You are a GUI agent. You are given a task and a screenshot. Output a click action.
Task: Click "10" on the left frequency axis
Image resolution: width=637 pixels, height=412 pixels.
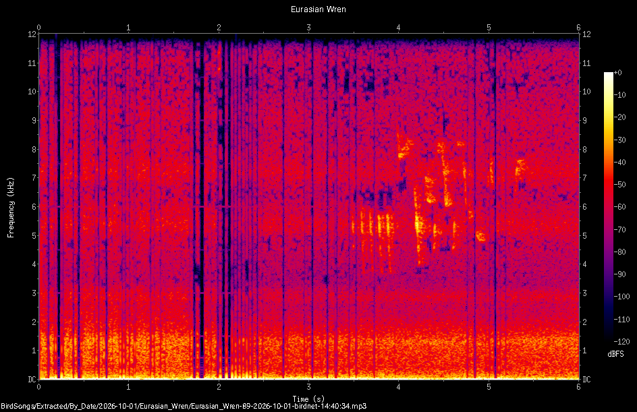tap(32, 92)
